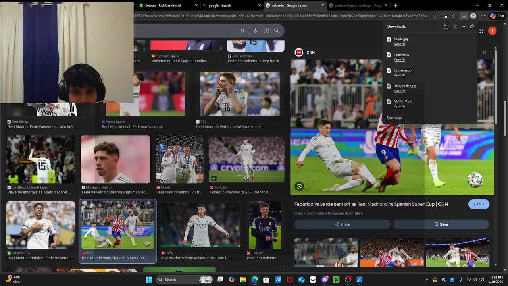Share the CNN image
The image size is (508, 286).
pyautogui.click(x=342, y=224)
